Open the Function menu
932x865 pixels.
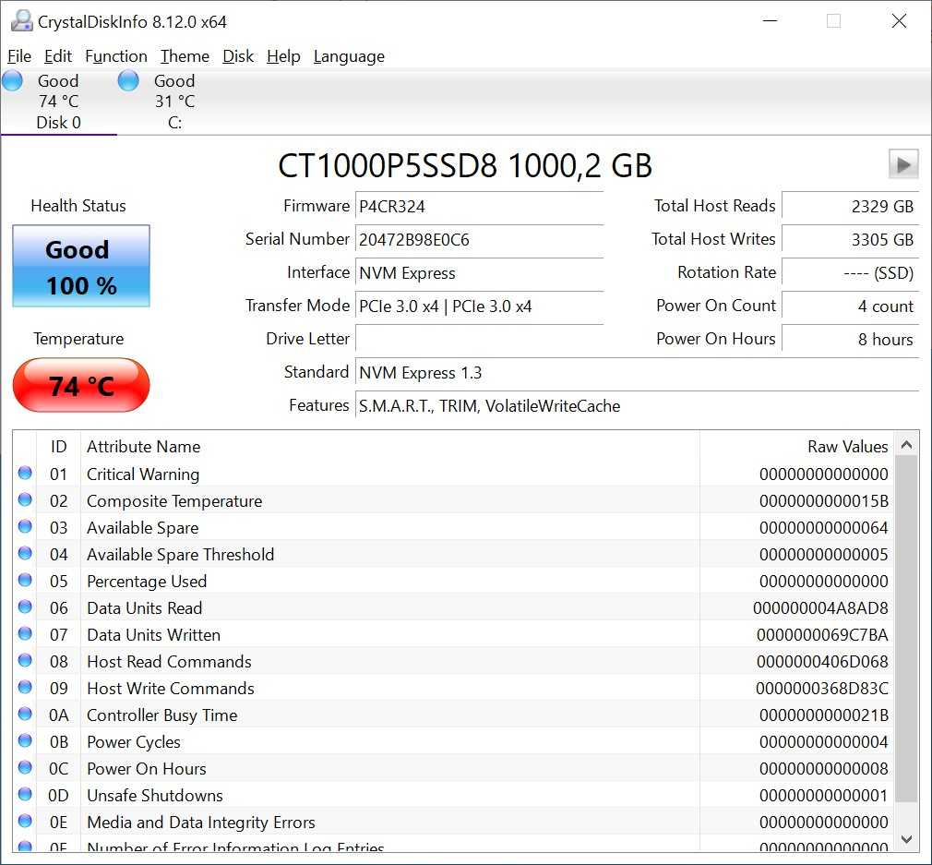[115, 56]
